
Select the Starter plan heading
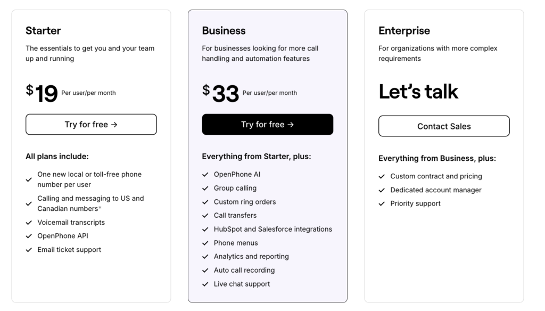(43, 30)
